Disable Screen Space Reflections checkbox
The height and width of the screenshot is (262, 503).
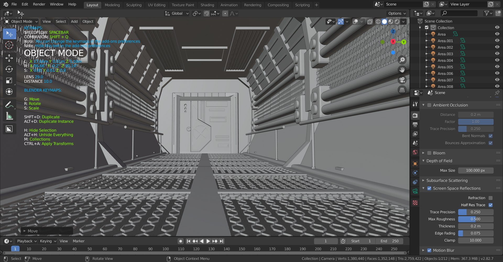click(429, 188)
